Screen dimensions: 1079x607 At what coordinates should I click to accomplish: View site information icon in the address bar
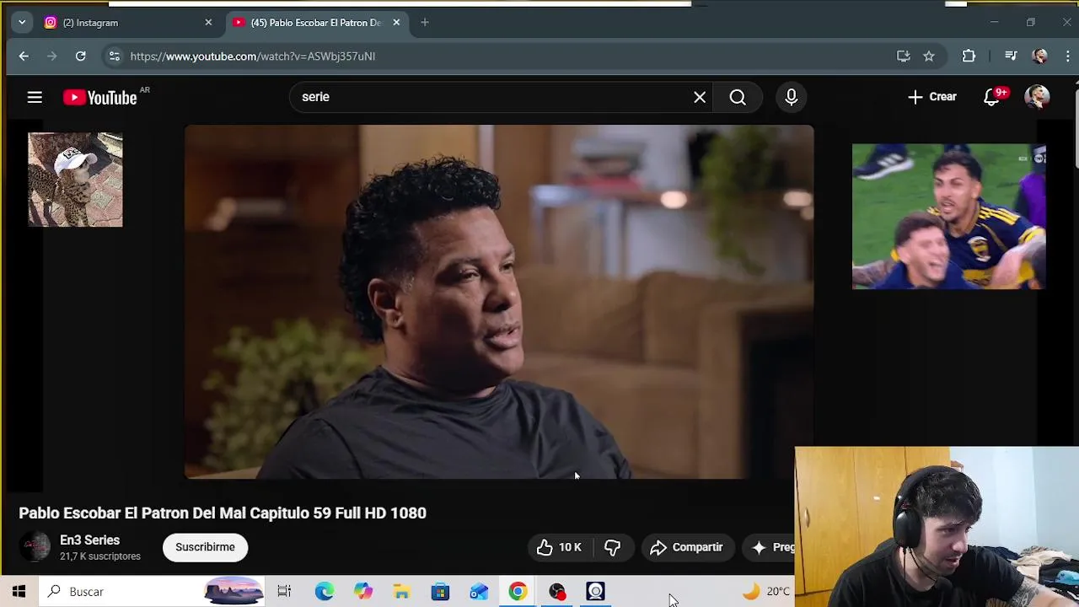[115, 56]
